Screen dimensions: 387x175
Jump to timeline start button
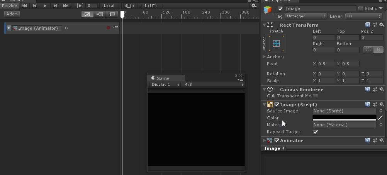tap(24, 6)
